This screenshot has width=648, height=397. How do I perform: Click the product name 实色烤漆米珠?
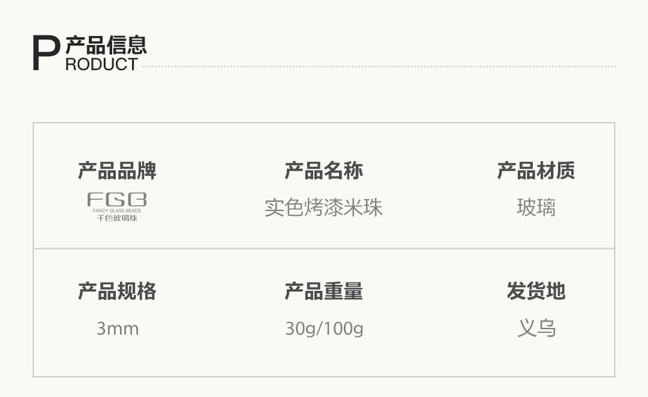323,207
